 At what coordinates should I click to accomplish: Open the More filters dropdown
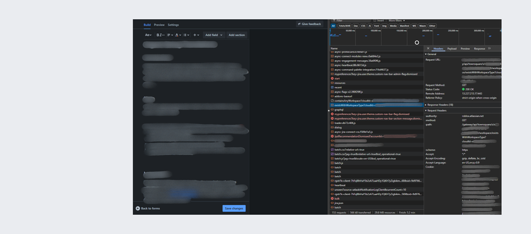397,21
